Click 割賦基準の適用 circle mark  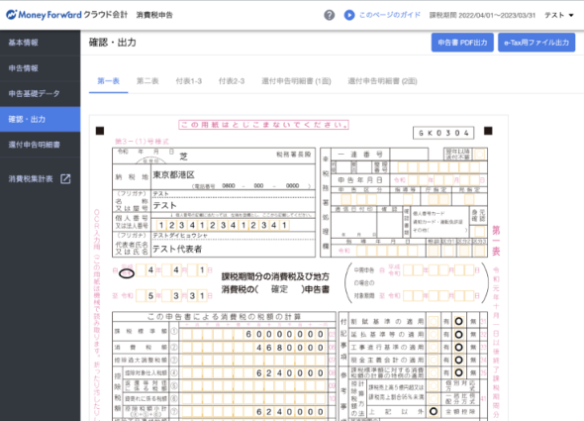pos(459,321)
